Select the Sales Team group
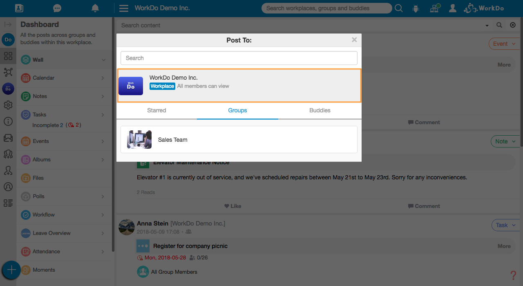Image resolution: width=523 pixels, height=286 pixels. (x=239, y=140)
